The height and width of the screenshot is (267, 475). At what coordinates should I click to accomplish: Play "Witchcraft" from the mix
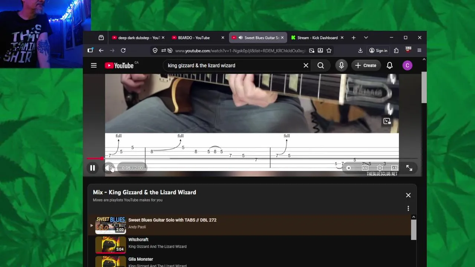(x=249, y=244)
